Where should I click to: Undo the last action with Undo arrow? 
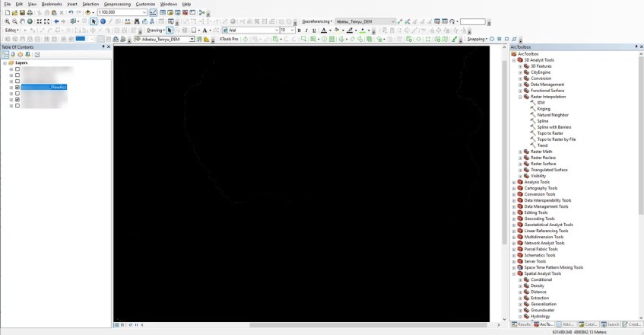(x=71, y=13)
